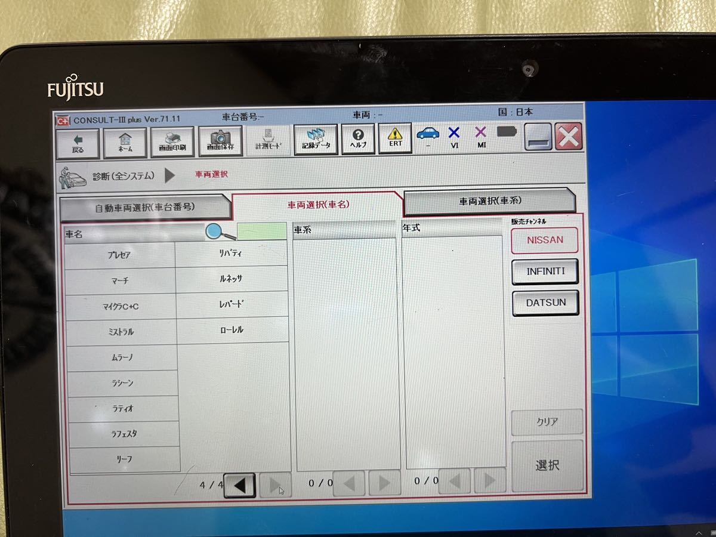This screenshot has height=537, width=716.
Task: Click previous page arrow under 車系 list
Action: click(348, 483)
